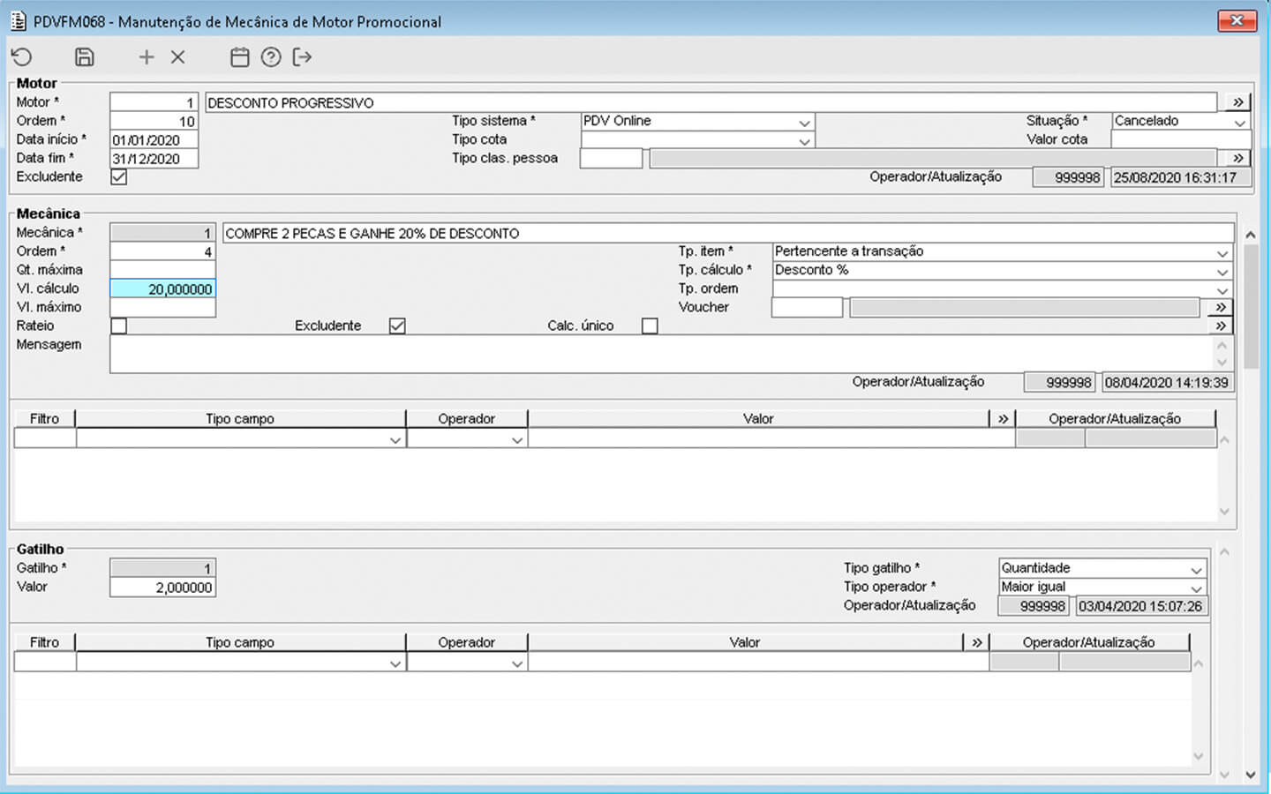
Task: Add a new record with plus icon
Action: (147, 57)
